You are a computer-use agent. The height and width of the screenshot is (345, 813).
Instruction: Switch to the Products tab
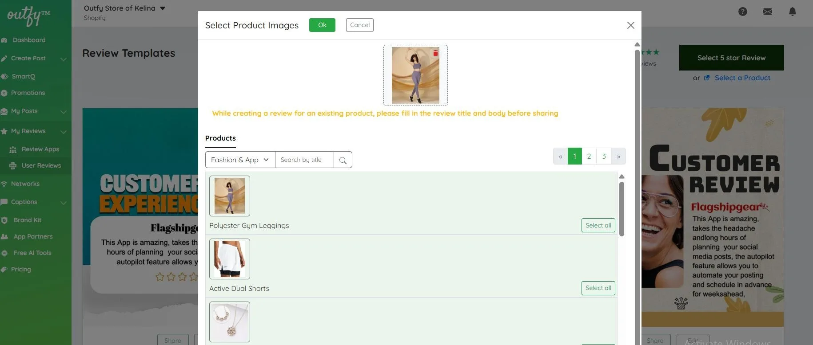[x=220, y=138]
